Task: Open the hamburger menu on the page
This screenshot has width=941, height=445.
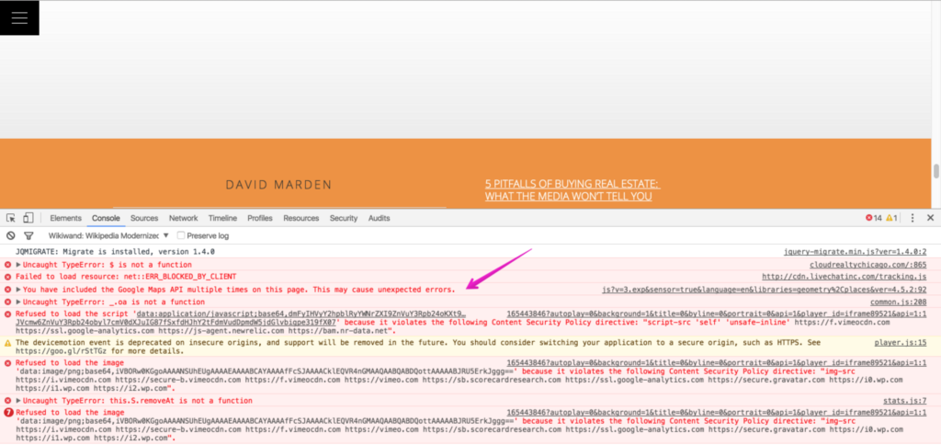Action: point(19,17)
